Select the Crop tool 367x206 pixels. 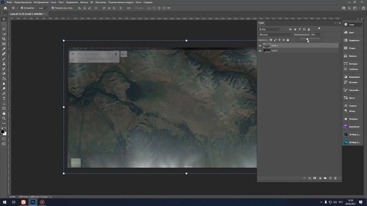(x=4, y=39)
